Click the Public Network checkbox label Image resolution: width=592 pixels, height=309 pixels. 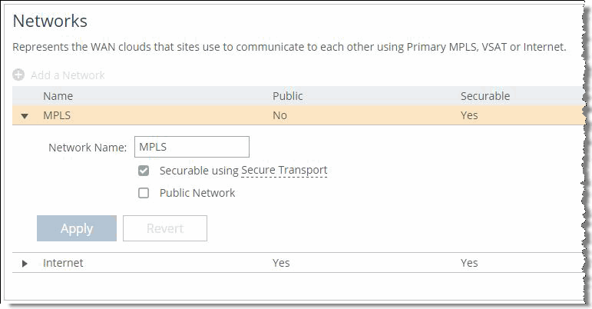(x=197, y=193)
